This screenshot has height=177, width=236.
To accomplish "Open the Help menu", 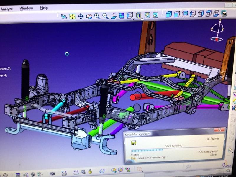I will (44, 8).
